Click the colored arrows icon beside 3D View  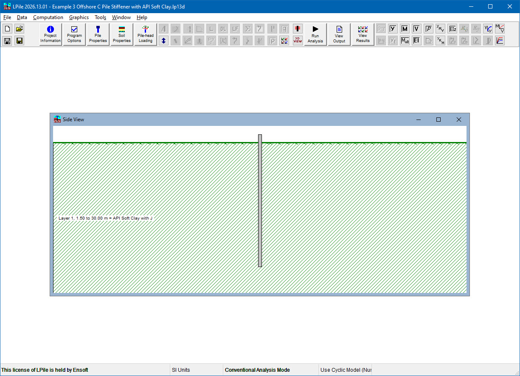[284, 41]
